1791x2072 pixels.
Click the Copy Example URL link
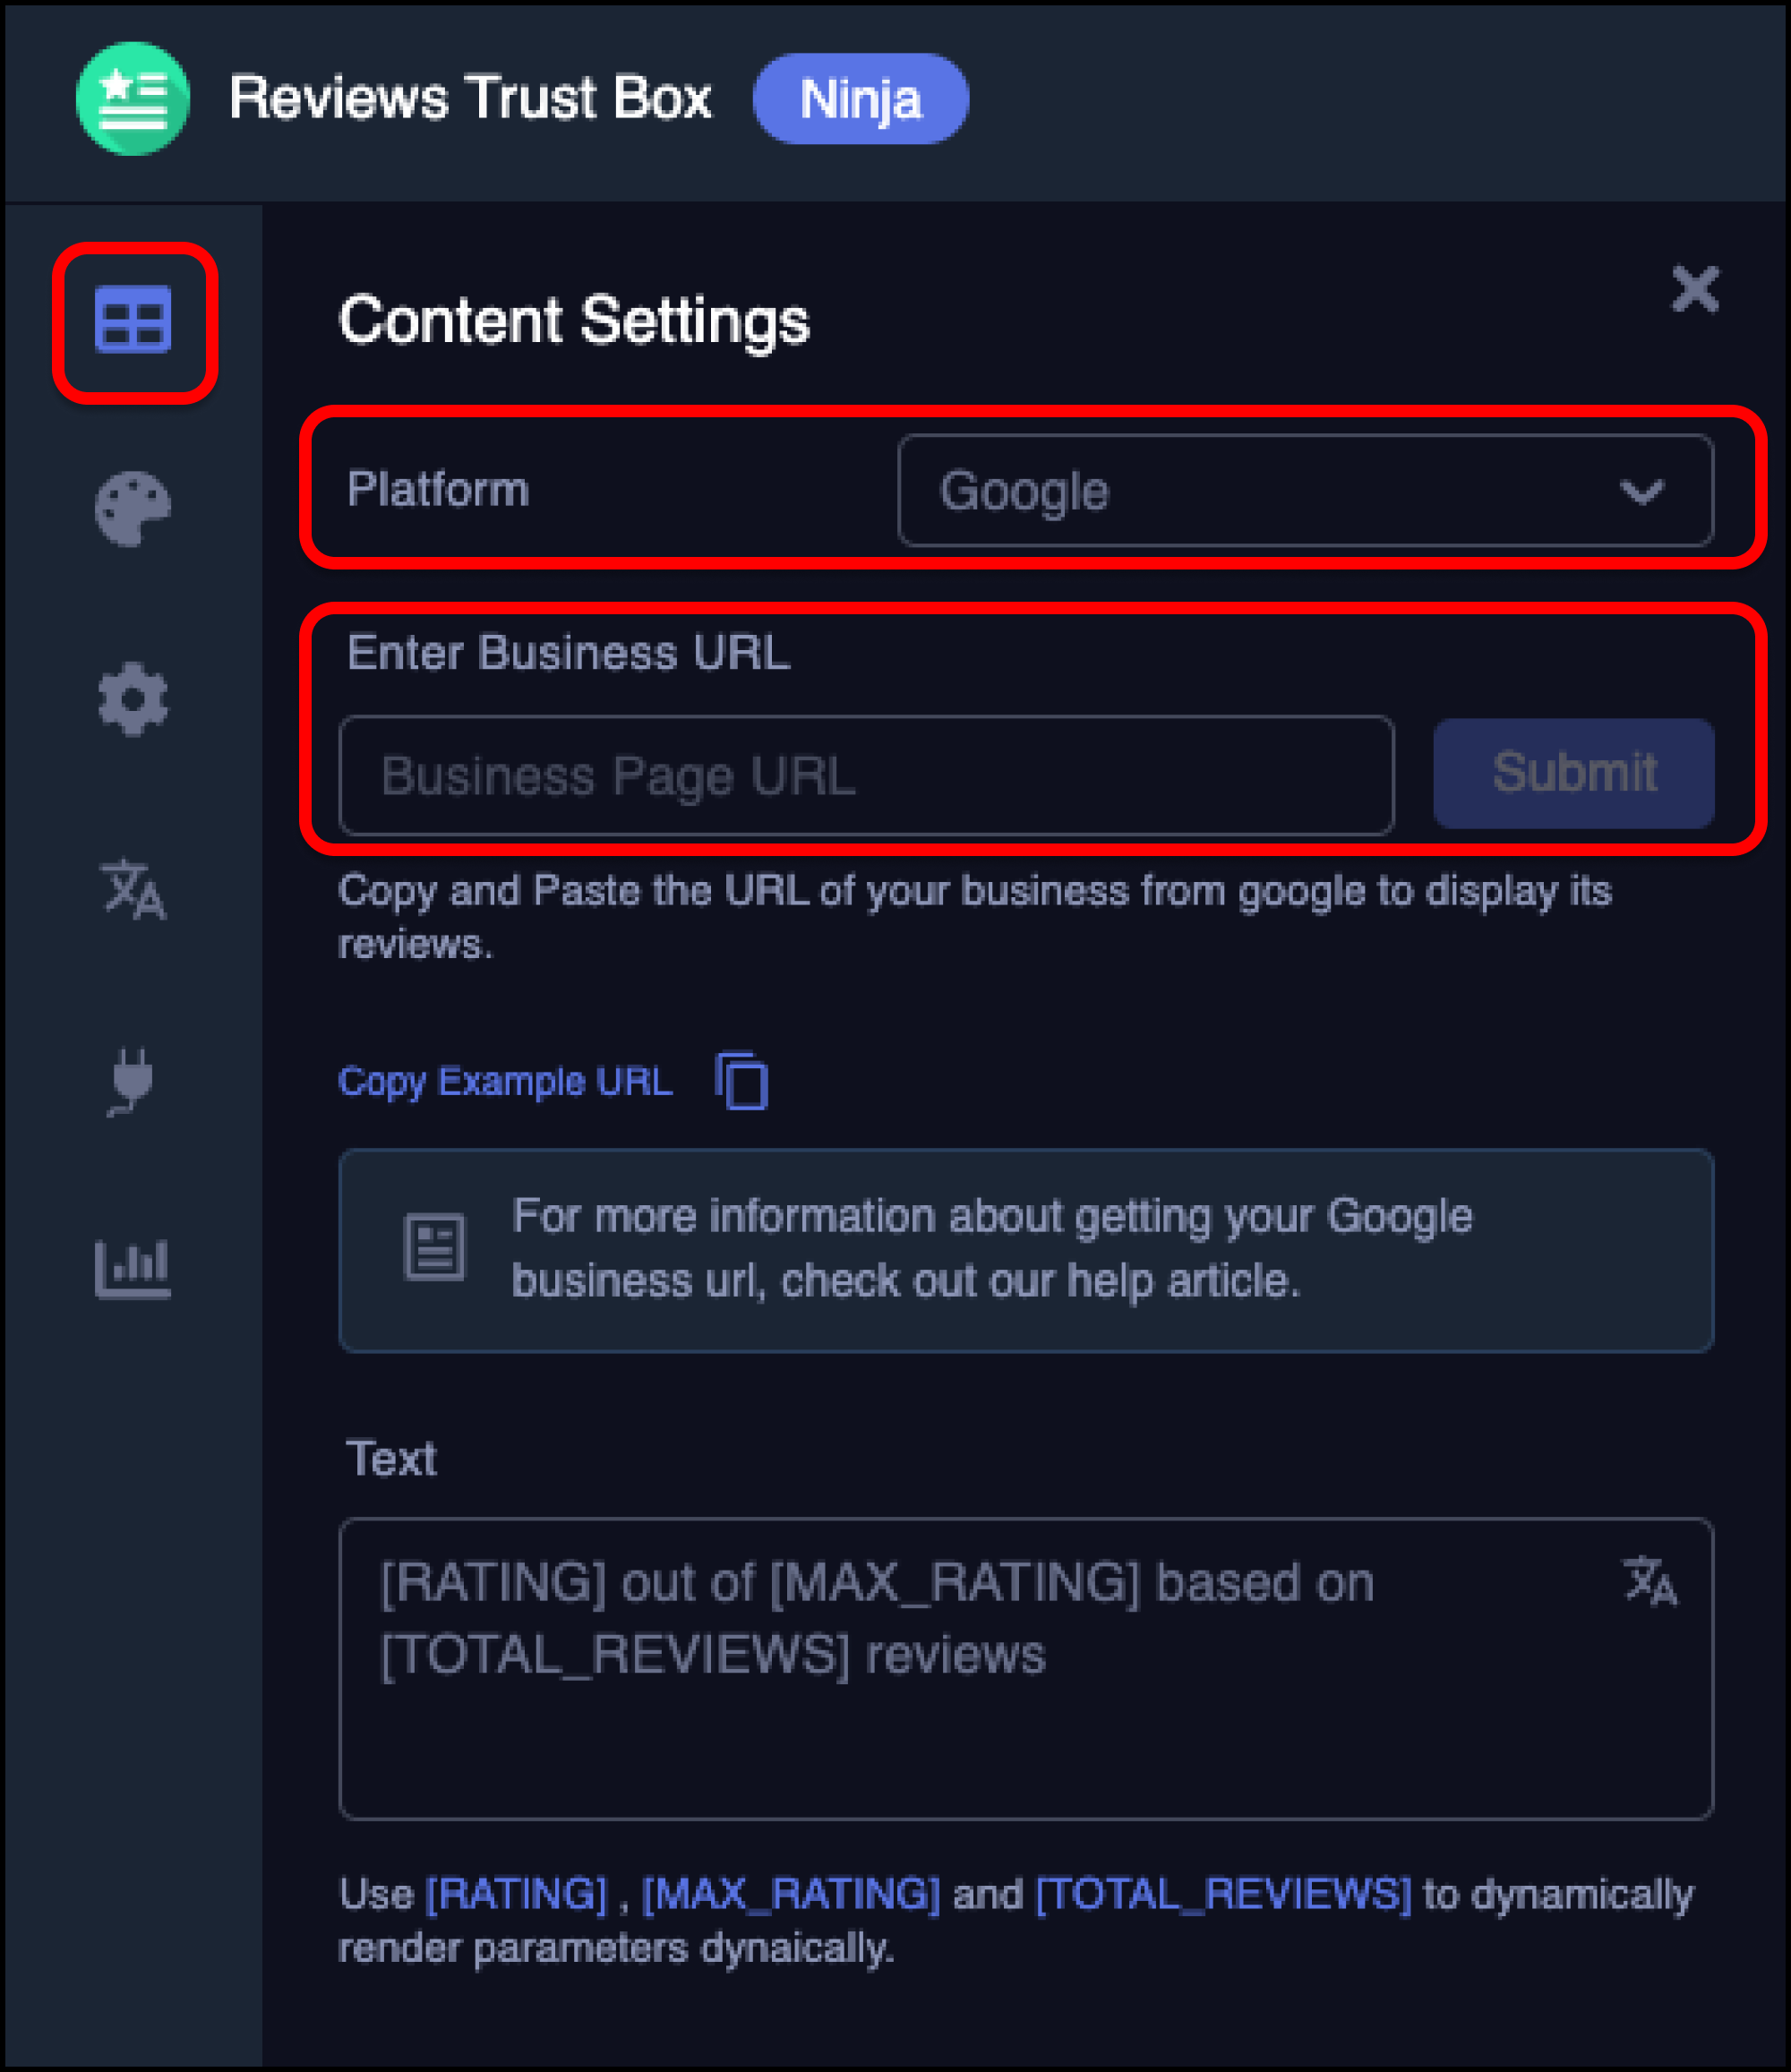click(x=504, y=1082)
